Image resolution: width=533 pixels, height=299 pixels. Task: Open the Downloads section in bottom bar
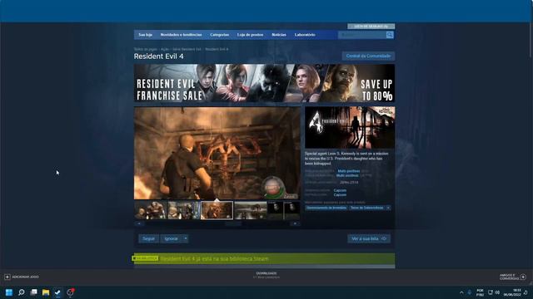coord(266,275)
